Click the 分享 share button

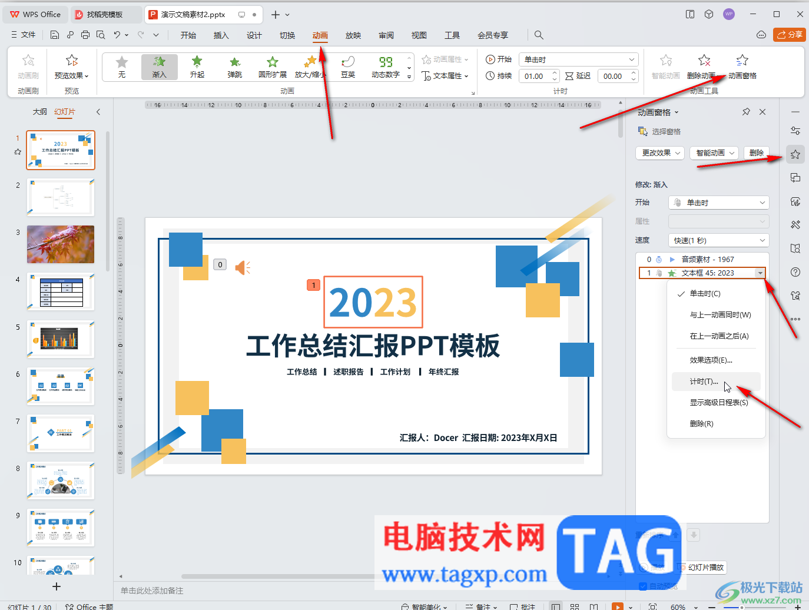pyautogui.click(x=790, y=35)
